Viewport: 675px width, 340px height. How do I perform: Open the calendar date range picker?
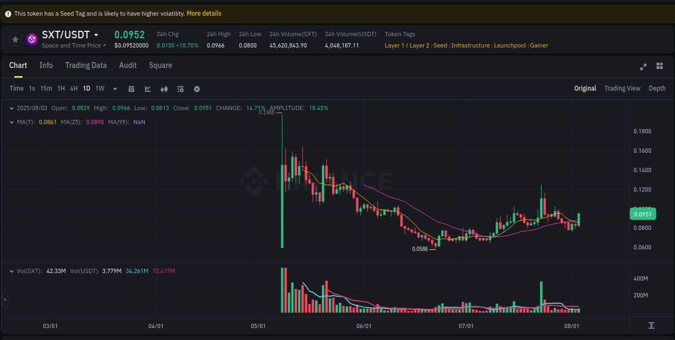131,89
